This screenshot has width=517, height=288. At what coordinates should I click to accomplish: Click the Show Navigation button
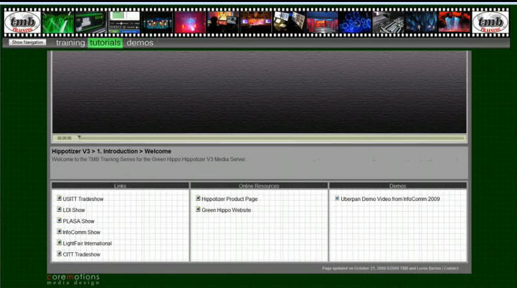(x=27, y=42)
